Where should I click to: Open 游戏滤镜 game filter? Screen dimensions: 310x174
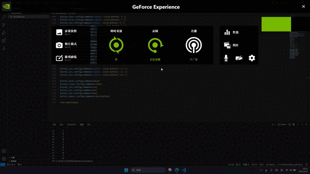[66, 58]
